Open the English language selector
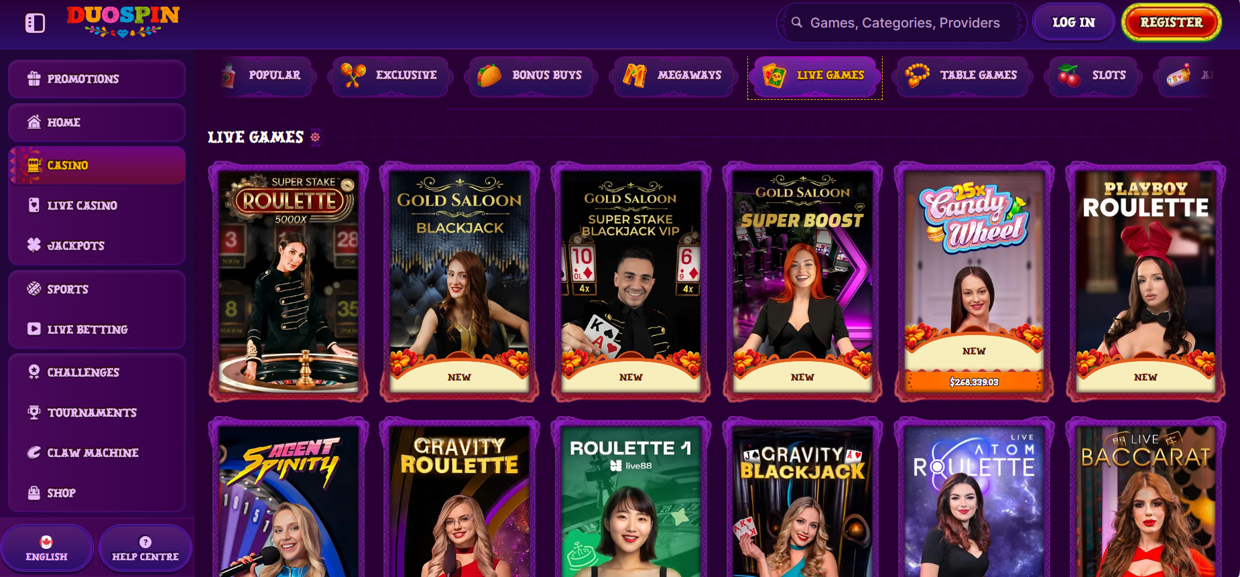 [x=47, y=548]
